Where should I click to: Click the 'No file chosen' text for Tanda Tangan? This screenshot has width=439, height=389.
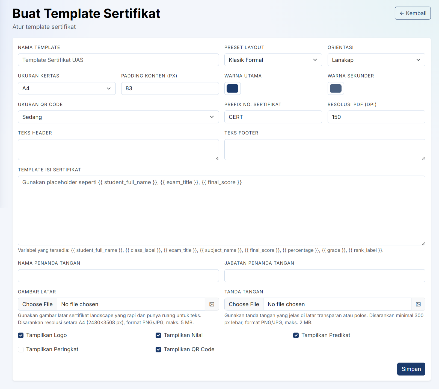tap(286, 304)
